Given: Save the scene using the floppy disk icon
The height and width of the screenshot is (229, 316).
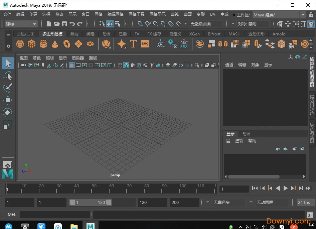Looking at the screenshot, I should click(x=64, y=24).
